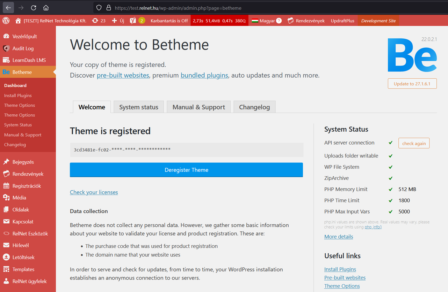This screenshot has width=448, height=292.
Task: Open Changelog in sidebar submenu
Action: pyautogui.click(x=15, y=145)
